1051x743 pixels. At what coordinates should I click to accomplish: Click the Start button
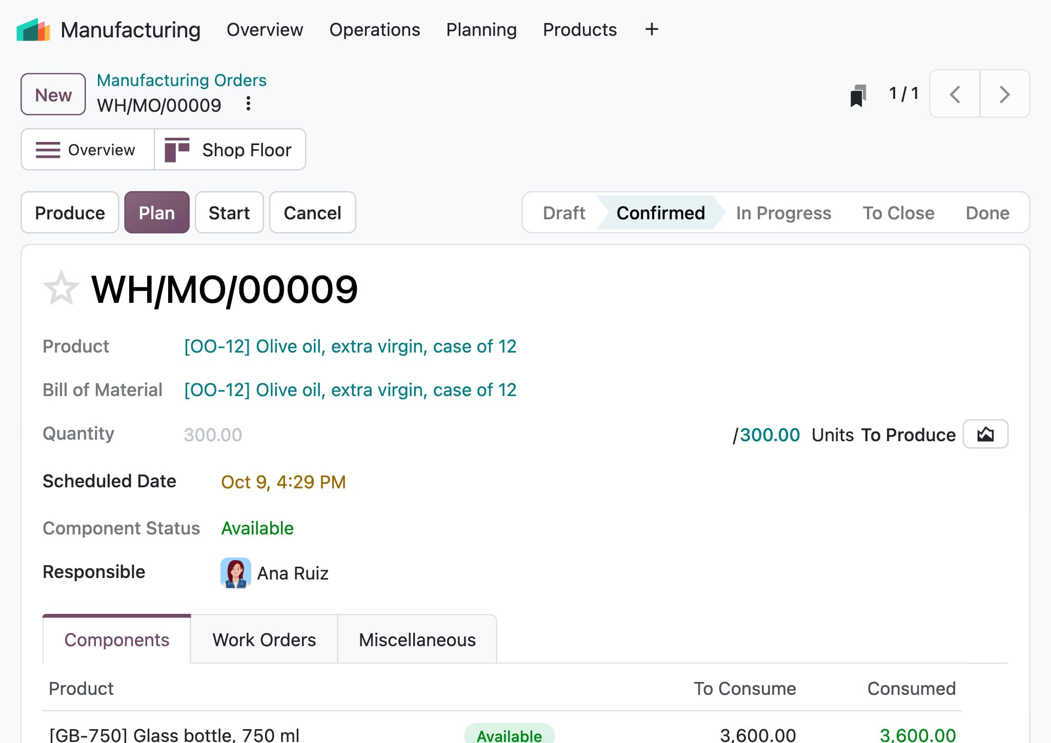coord(229,213)
